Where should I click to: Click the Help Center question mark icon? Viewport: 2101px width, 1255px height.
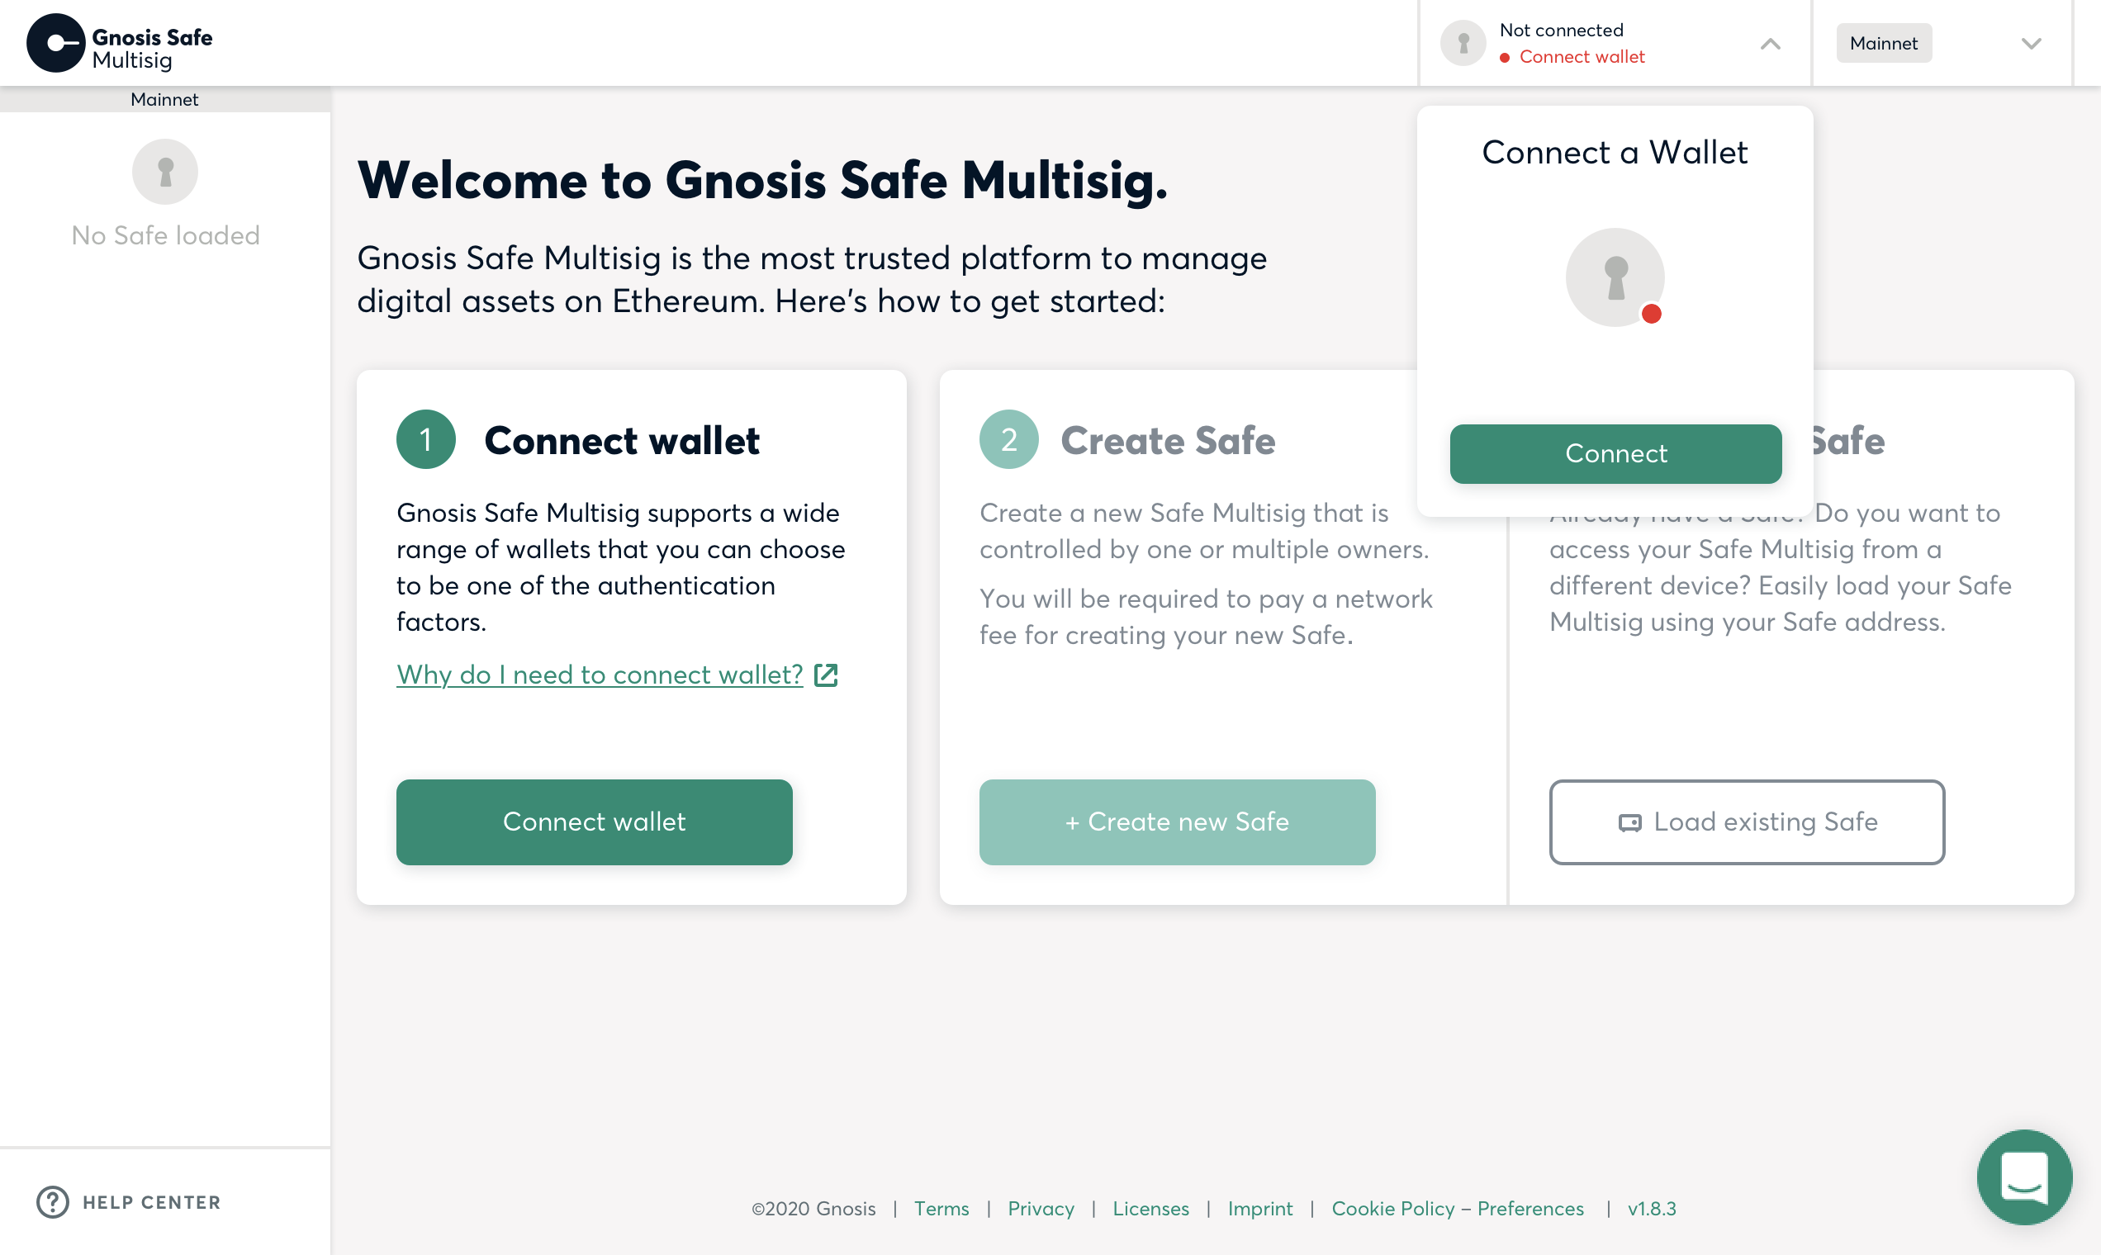(52, 1201)
